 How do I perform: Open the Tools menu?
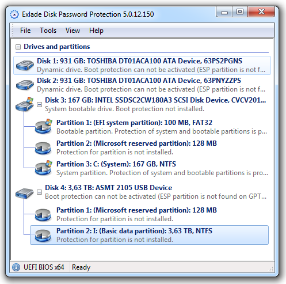(x=48, y=31)
